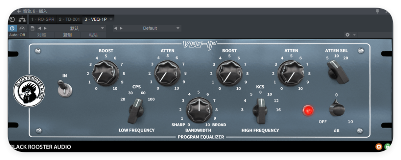
Task: Open the routing view icon
Action: tap(22, 20)
